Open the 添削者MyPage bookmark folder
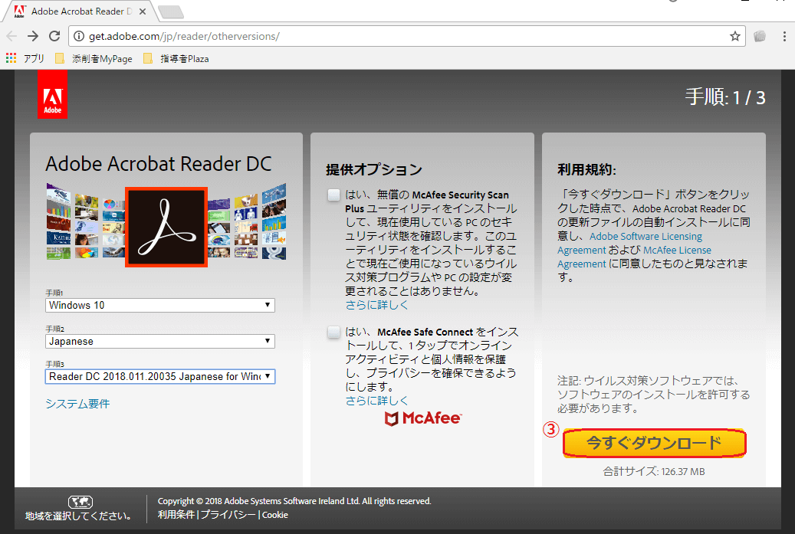 pyautogui.click(x=94, y=58)
